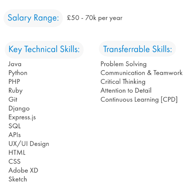The image size is (191, 191).
Task: Select the Java skill entry
Action: pyautogui.click(x=15, y=64)
